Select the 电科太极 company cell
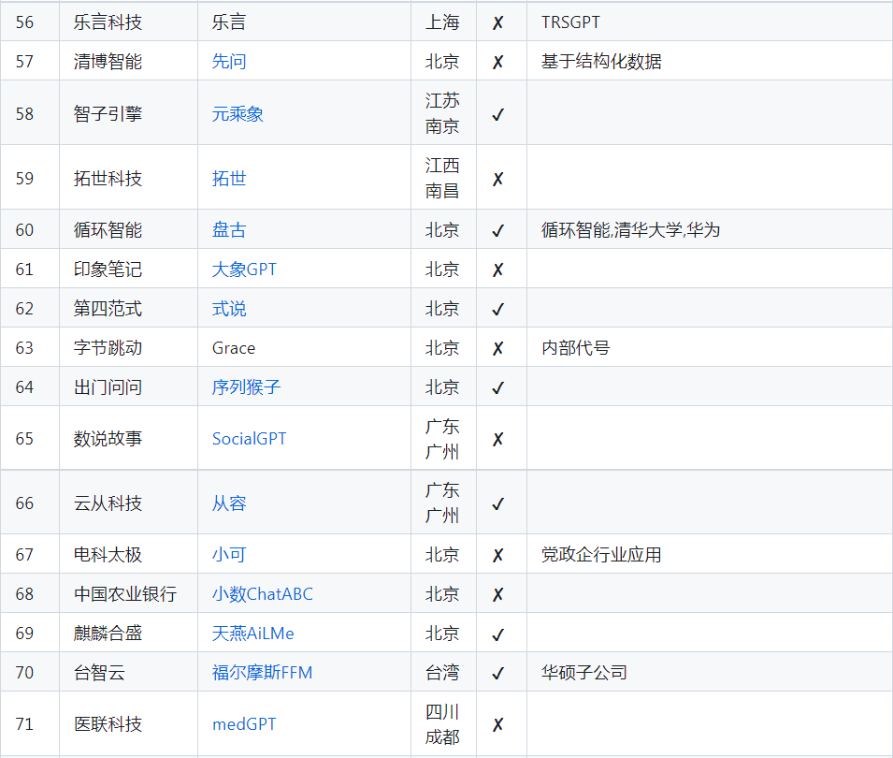This screenshot has height=758, width=893. point(128,554)
